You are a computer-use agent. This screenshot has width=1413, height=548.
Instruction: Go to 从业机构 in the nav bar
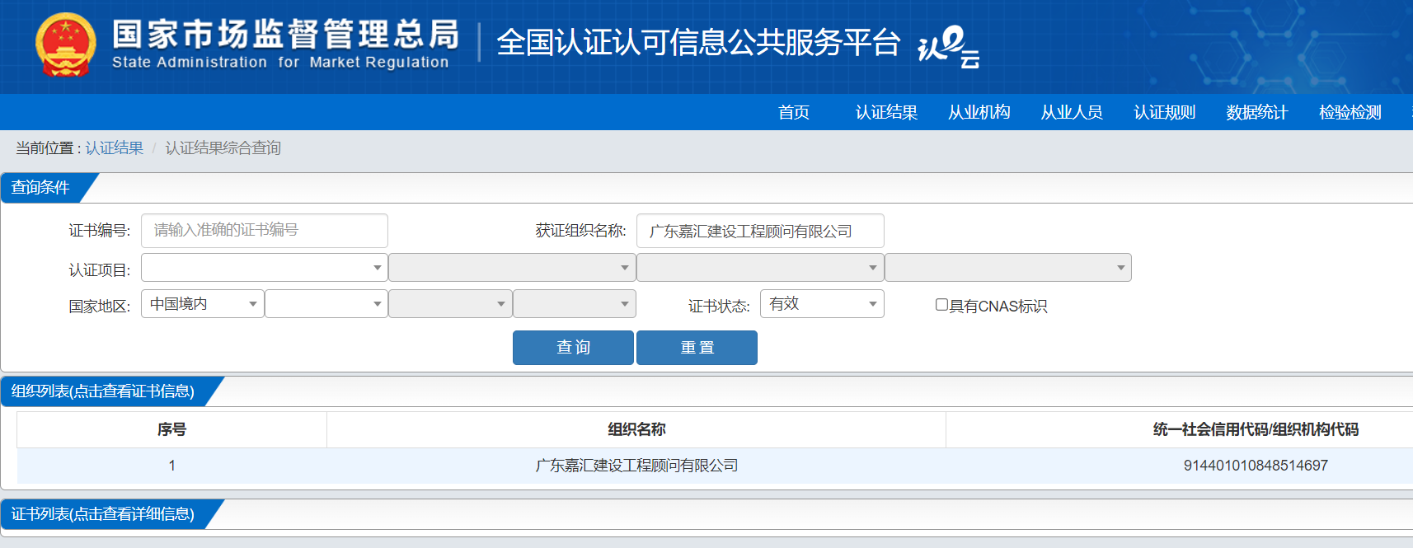(x=979, y=112)
